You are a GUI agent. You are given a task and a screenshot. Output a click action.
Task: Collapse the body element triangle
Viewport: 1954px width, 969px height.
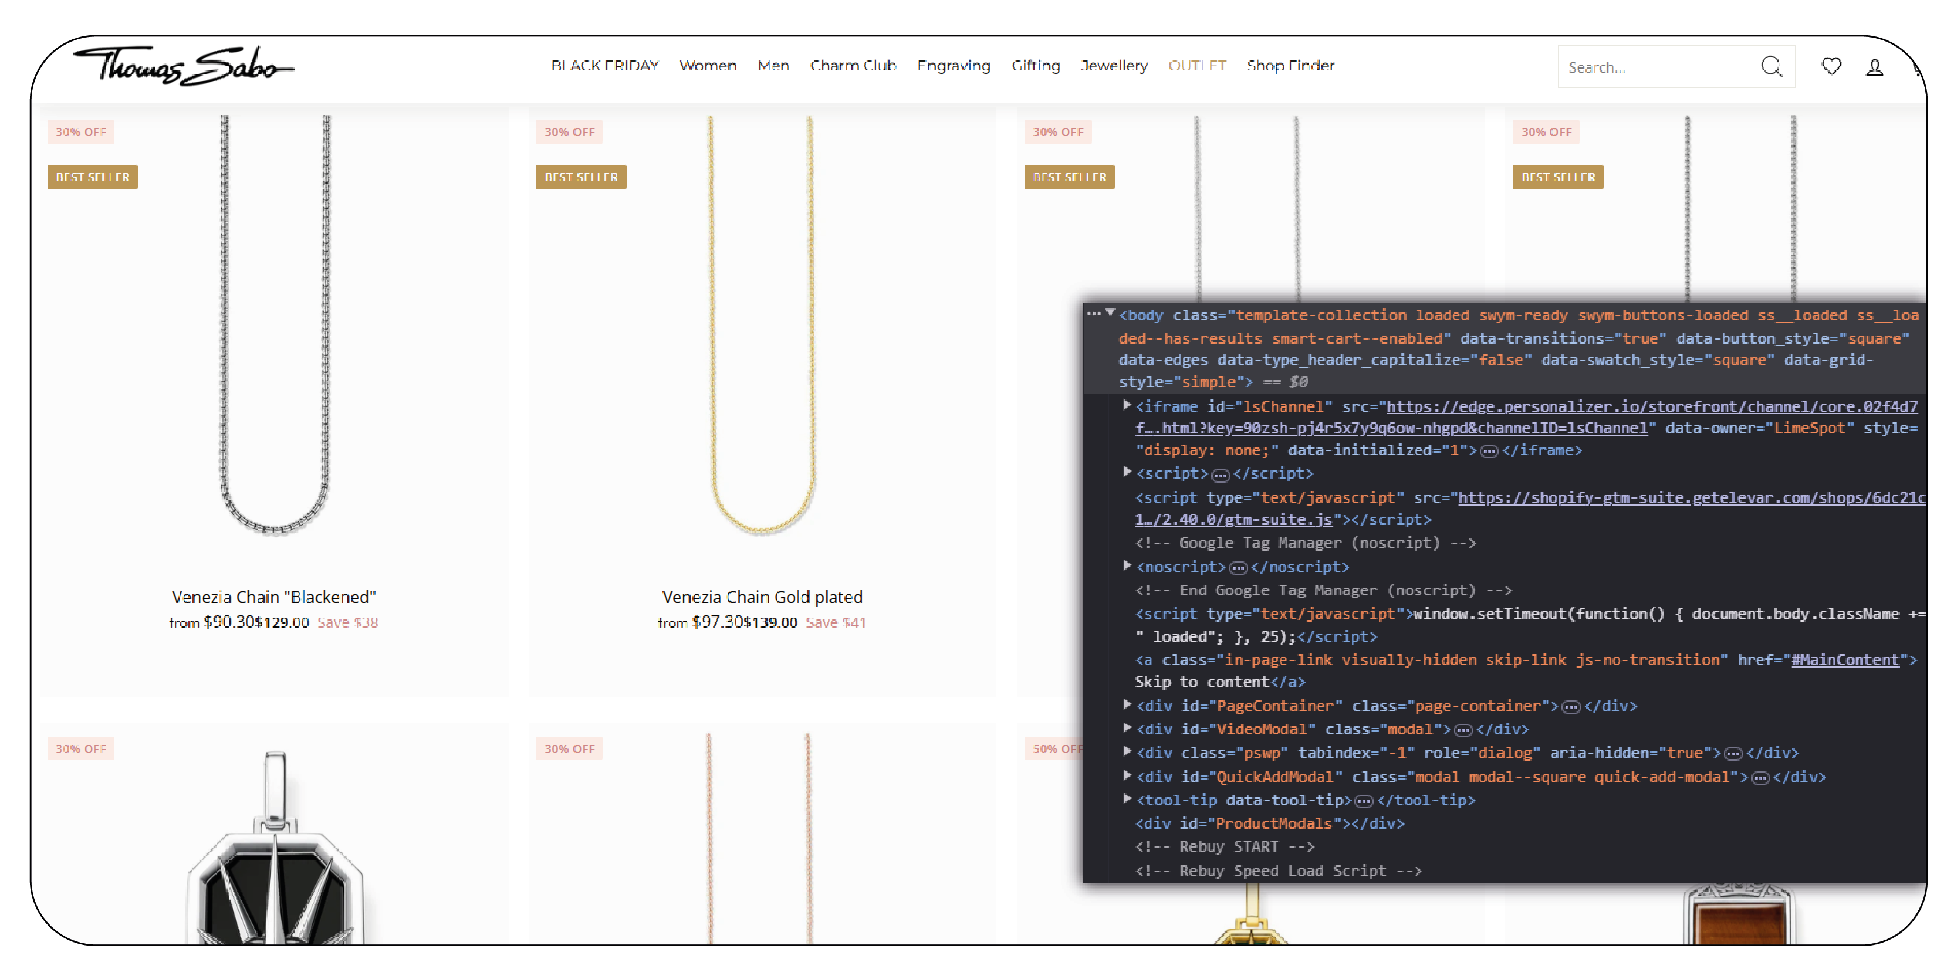click(x=1111, y=313)
